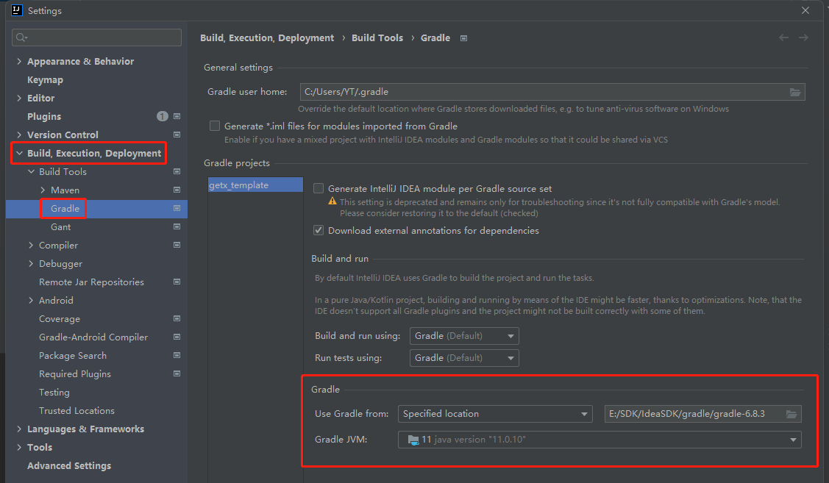This screenshot has height=483, width=829.
Task: Click project-level icon on Coverage row
Action: (177, 318)
